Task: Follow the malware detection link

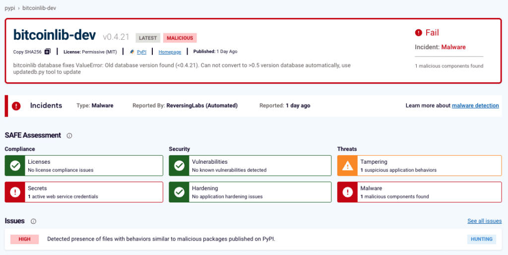Action: 475,106
